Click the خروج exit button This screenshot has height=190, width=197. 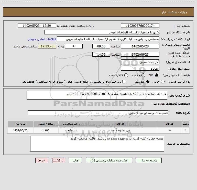coord(42,160)
